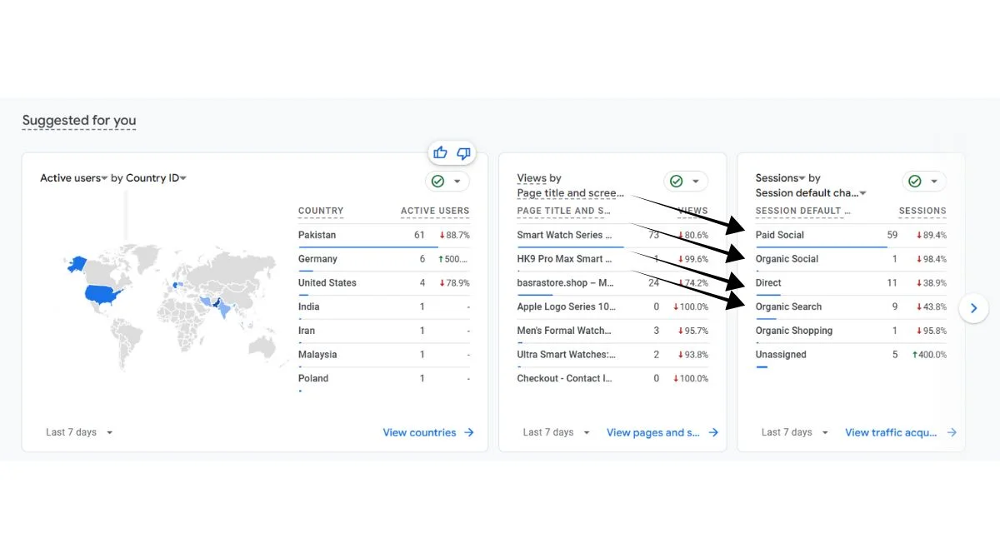Viewport: 1000px width, 558px height.
Task: Go to next suggested cards with arrow
Action: (x=973, y=308)
